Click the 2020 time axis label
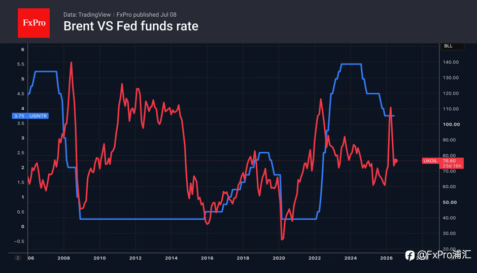Viewport: 477px width, 273px height. click(x=279, y=258)
